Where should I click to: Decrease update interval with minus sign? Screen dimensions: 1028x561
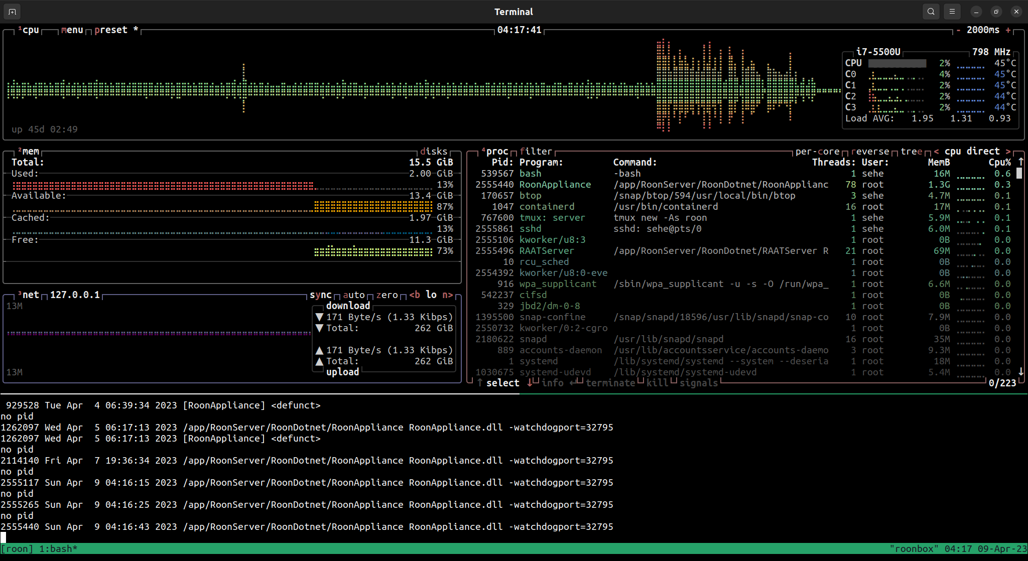tap(958, 30)
